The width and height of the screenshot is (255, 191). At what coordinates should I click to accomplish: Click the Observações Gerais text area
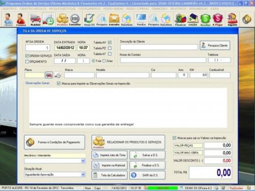pyautogui.click(x=128, y=108)
